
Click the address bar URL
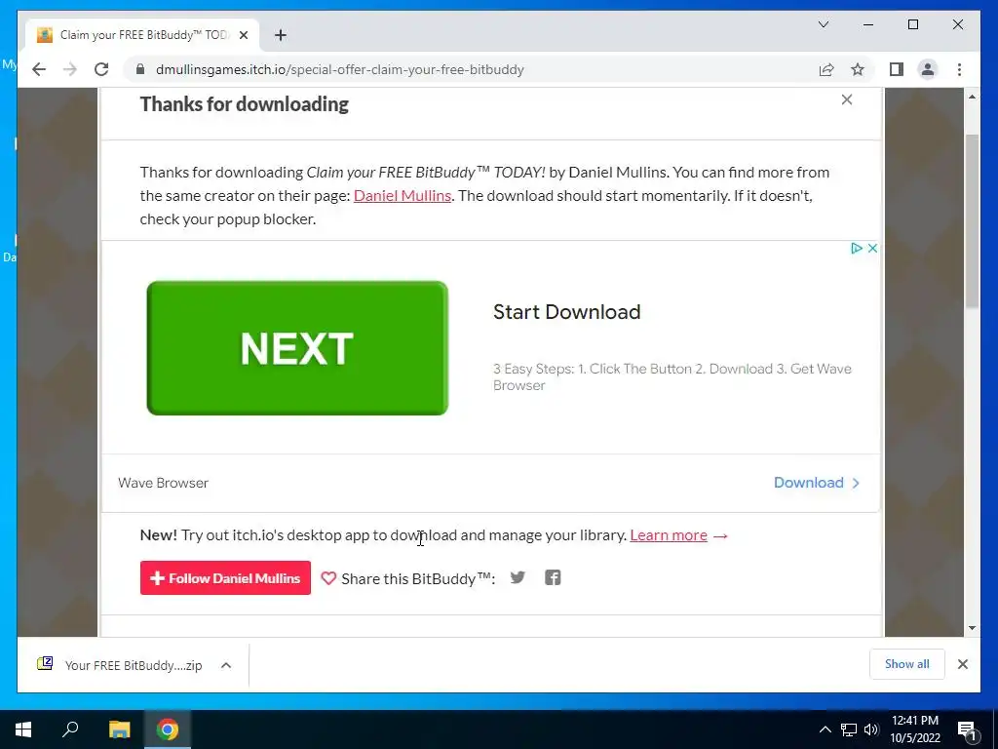(340, 69)
